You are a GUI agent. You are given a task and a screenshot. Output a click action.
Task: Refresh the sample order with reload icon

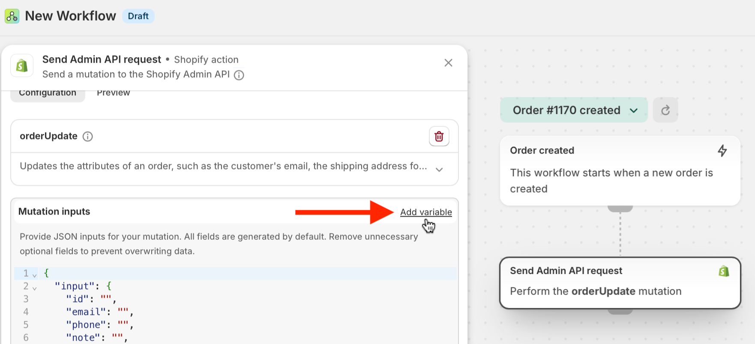coord(665,110)
